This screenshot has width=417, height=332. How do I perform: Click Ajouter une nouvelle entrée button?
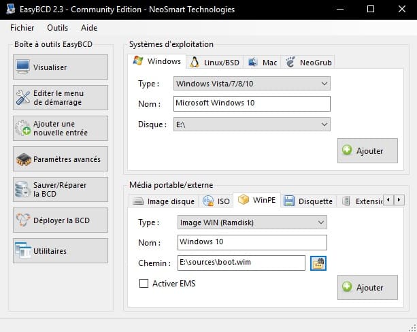[61, 128]
